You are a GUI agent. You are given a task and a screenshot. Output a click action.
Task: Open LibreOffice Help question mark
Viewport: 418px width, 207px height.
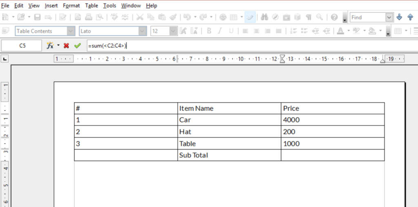334,17
